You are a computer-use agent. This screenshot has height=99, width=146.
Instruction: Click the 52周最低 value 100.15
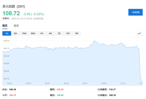coord(112,95)
